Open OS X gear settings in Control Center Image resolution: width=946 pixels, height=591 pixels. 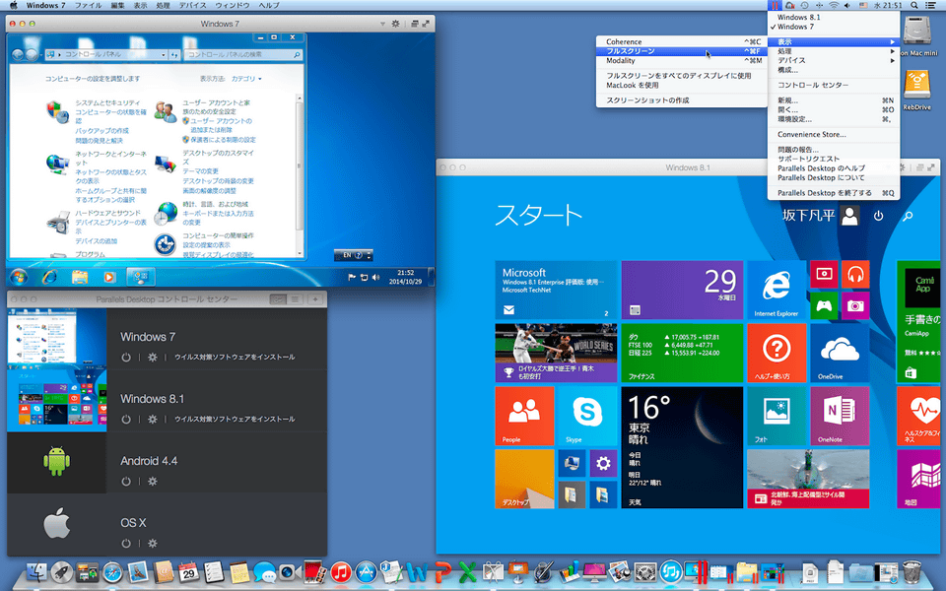tap(153, 544)
